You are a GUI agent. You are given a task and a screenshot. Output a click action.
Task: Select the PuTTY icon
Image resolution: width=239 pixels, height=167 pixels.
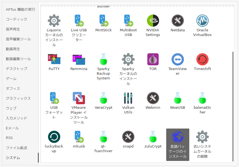[54, 59]
